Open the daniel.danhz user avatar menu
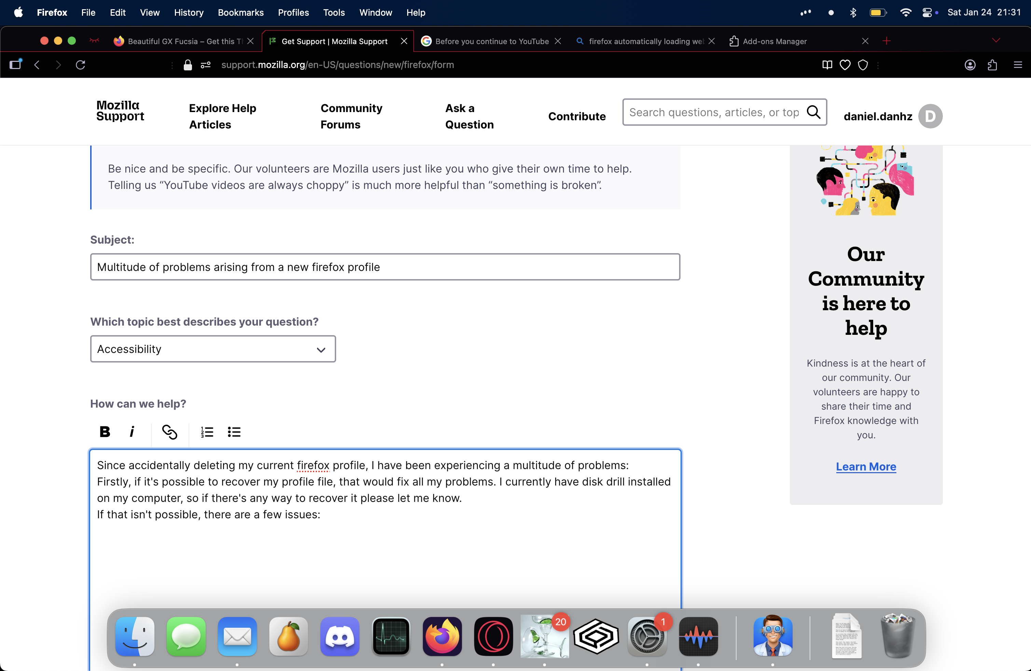This screenshot has height=671, width=1031. tap(930, 116)
